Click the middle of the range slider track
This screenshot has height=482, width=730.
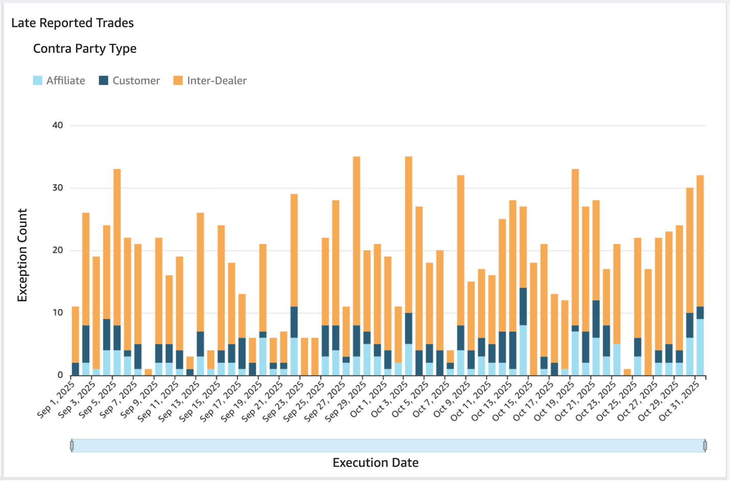tap(388, 446)
